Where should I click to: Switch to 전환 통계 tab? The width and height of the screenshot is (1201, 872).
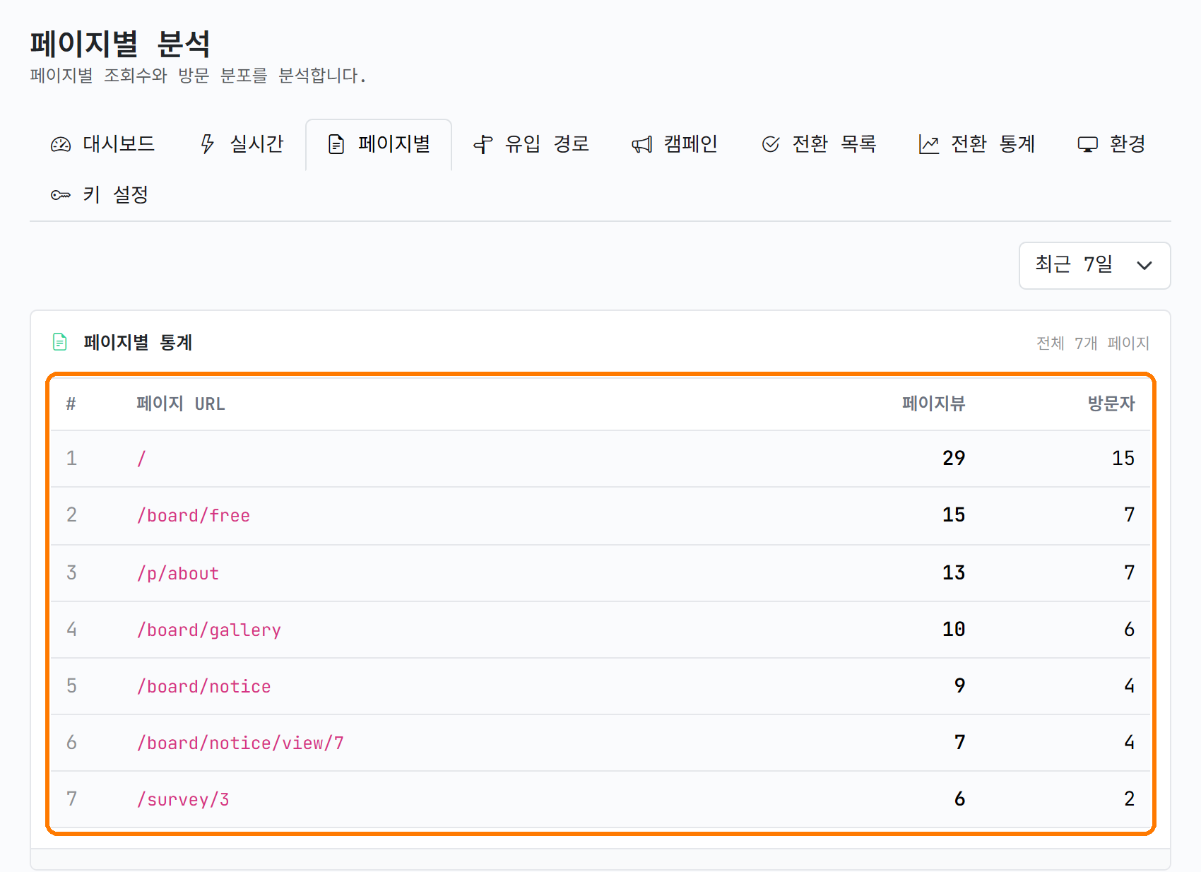pyautogui.click(x=978, y=144)
